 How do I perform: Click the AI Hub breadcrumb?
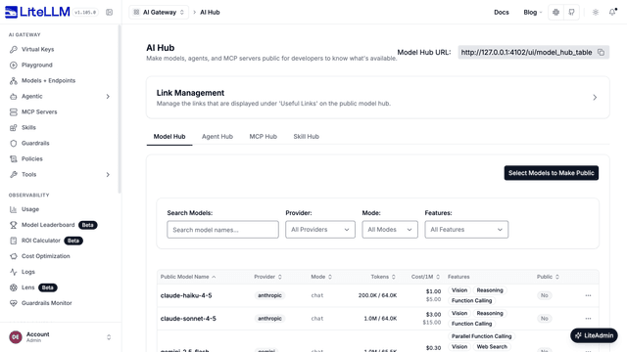(x=210, y=13)
